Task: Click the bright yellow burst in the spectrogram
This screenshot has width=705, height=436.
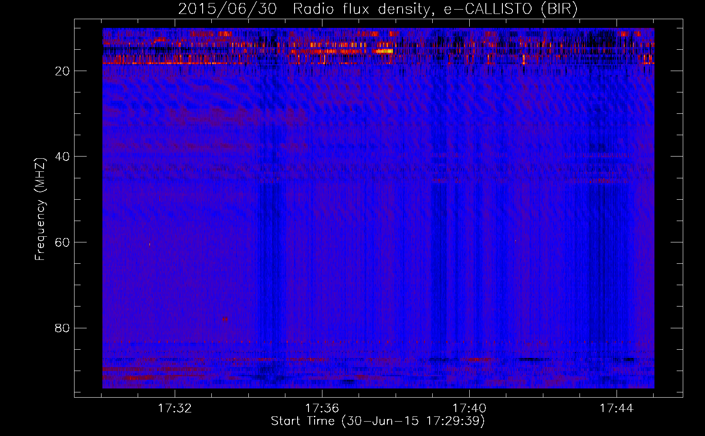Action: 384,51
